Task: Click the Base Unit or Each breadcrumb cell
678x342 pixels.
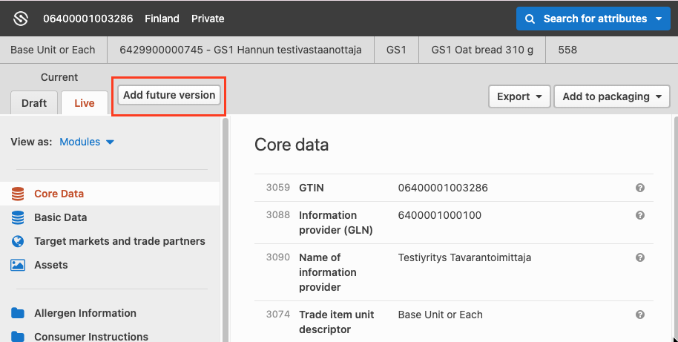Action: 53,50
